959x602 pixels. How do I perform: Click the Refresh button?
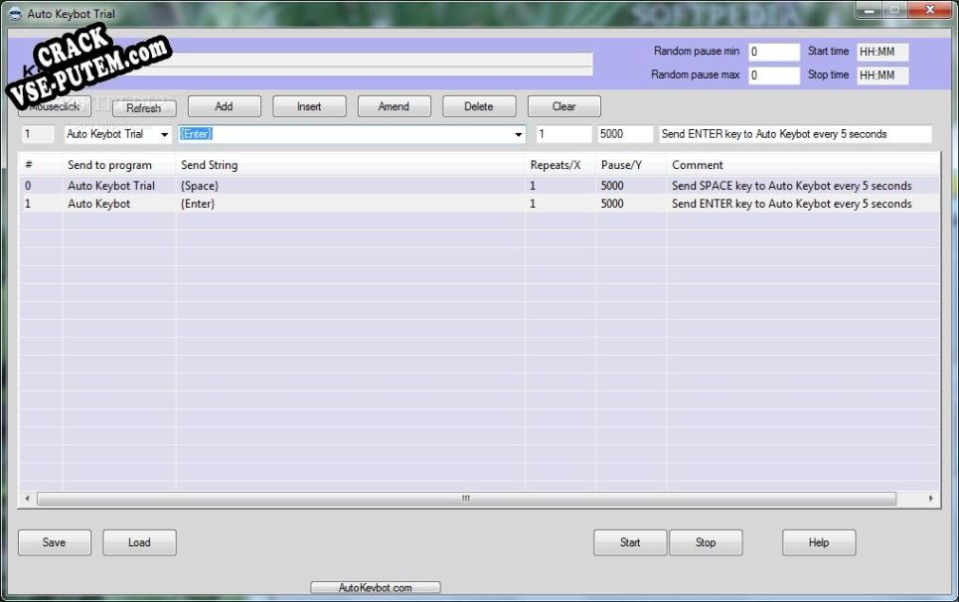(x=144, y=107)
